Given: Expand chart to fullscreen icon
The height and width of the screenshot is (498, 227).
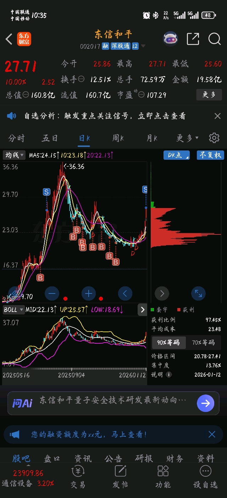Looking at the screenshot, I should pyautogui.click(x=198, y=293).
